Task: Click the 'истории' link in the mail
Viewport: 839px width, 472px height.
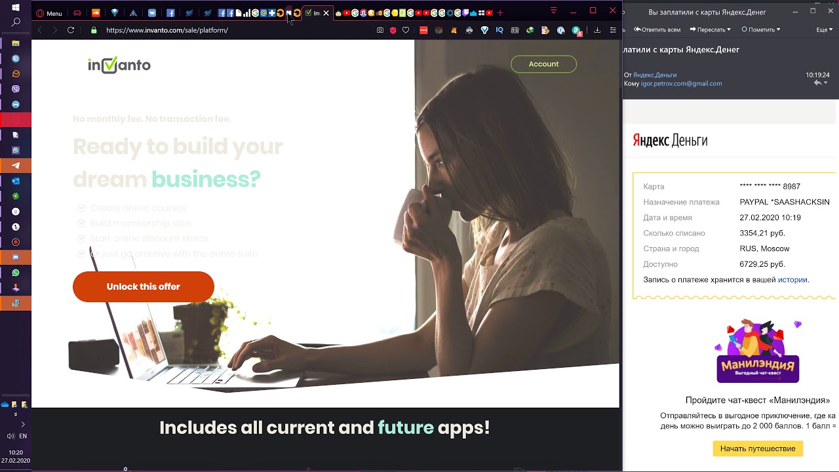Action: pyautogui.click(x=792, y=280)
